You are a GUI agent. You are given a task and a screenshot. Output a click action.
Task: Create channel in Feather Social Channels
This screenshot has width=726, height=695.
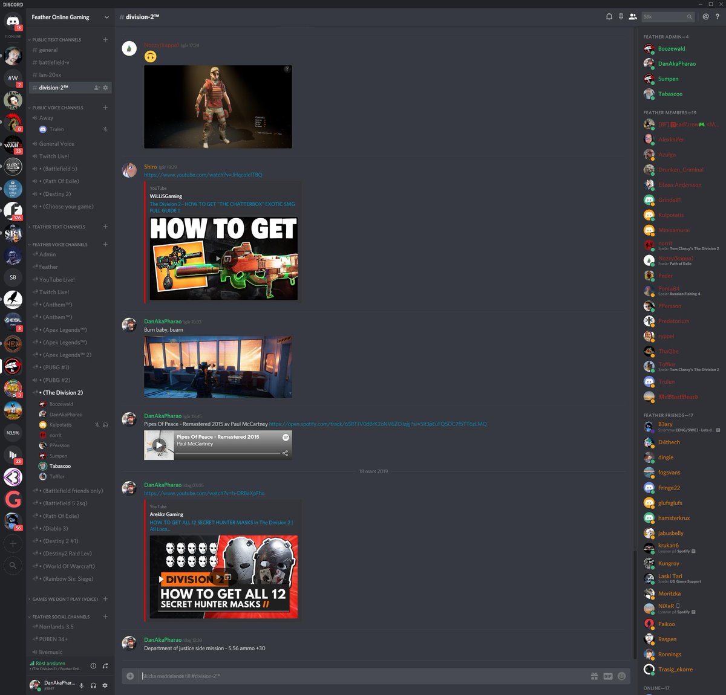tap(105, 616)
